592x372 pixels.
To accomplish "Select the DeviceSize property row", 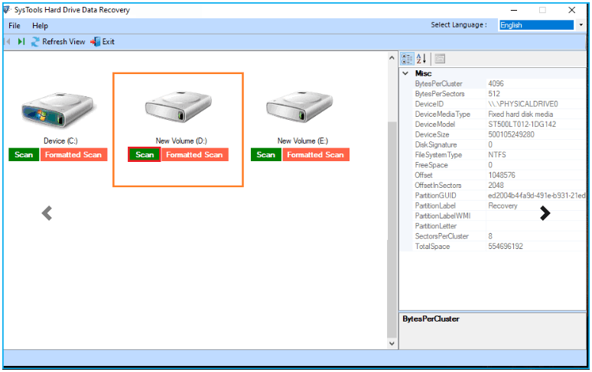I will pos(499,134).
